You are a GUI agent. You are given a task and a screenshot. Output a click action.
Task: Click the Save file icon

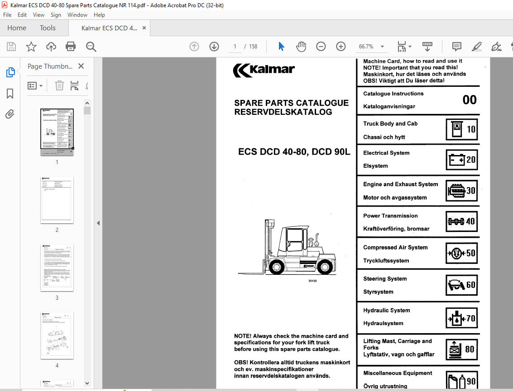point(11,47)
